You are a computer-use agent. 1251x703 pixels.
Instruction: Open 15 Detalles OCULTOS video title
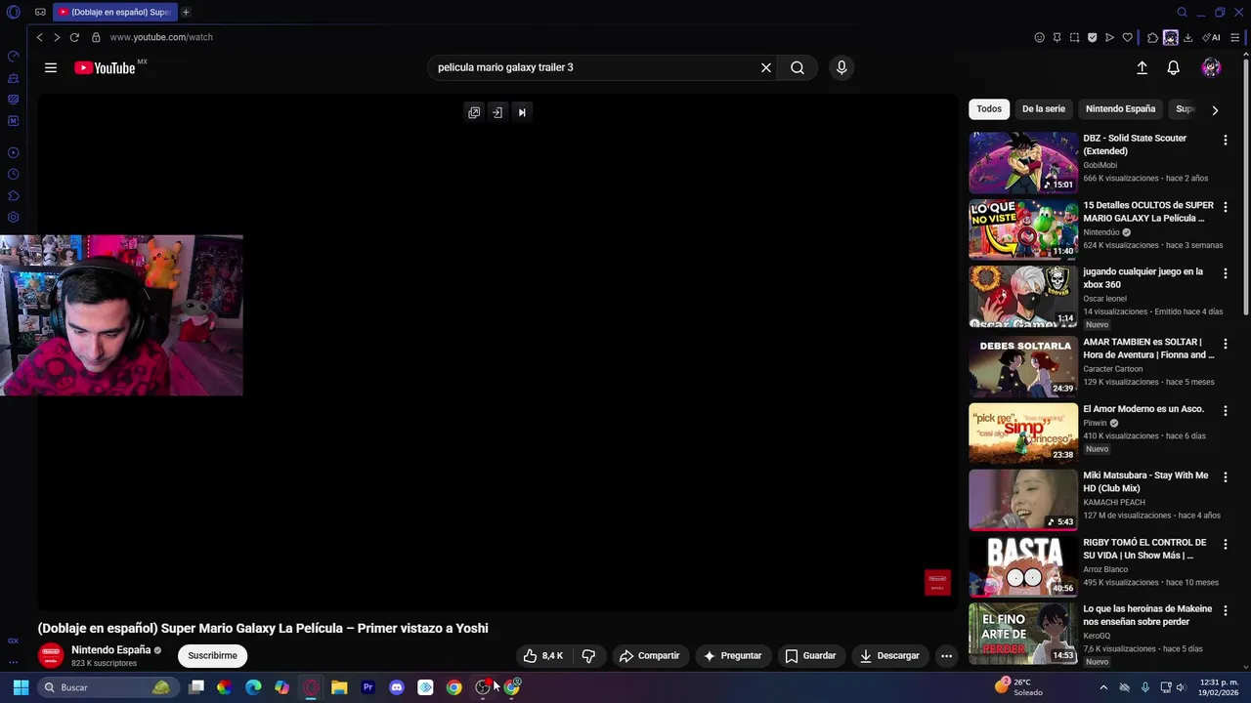pyautogui.click(x=1148, y=212)
